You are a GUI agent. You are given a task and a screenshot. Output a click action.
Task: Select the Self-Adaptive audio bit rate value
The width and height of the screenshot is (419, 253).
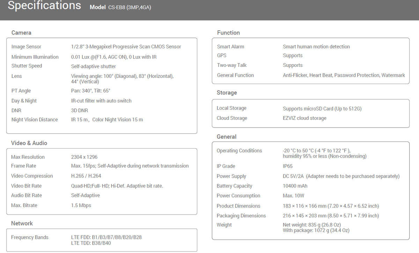coord(86,195)
